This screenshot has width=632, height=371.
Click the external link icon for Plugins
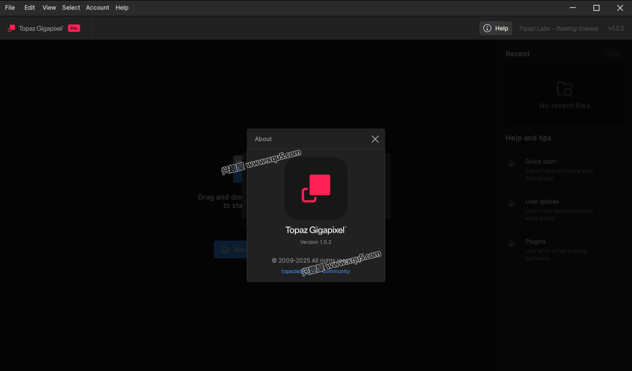tap(615, 241)
